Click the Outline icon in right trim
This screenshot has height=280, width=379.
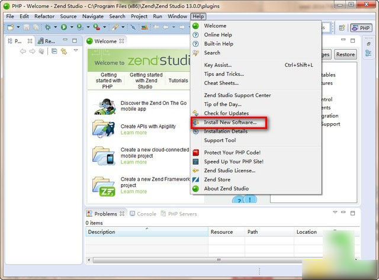point(368,53)
